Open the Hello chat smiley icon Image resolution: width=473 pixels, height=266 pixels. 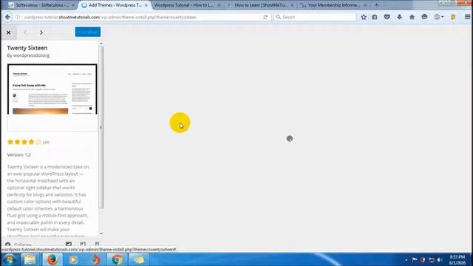[x=424, y=17]
